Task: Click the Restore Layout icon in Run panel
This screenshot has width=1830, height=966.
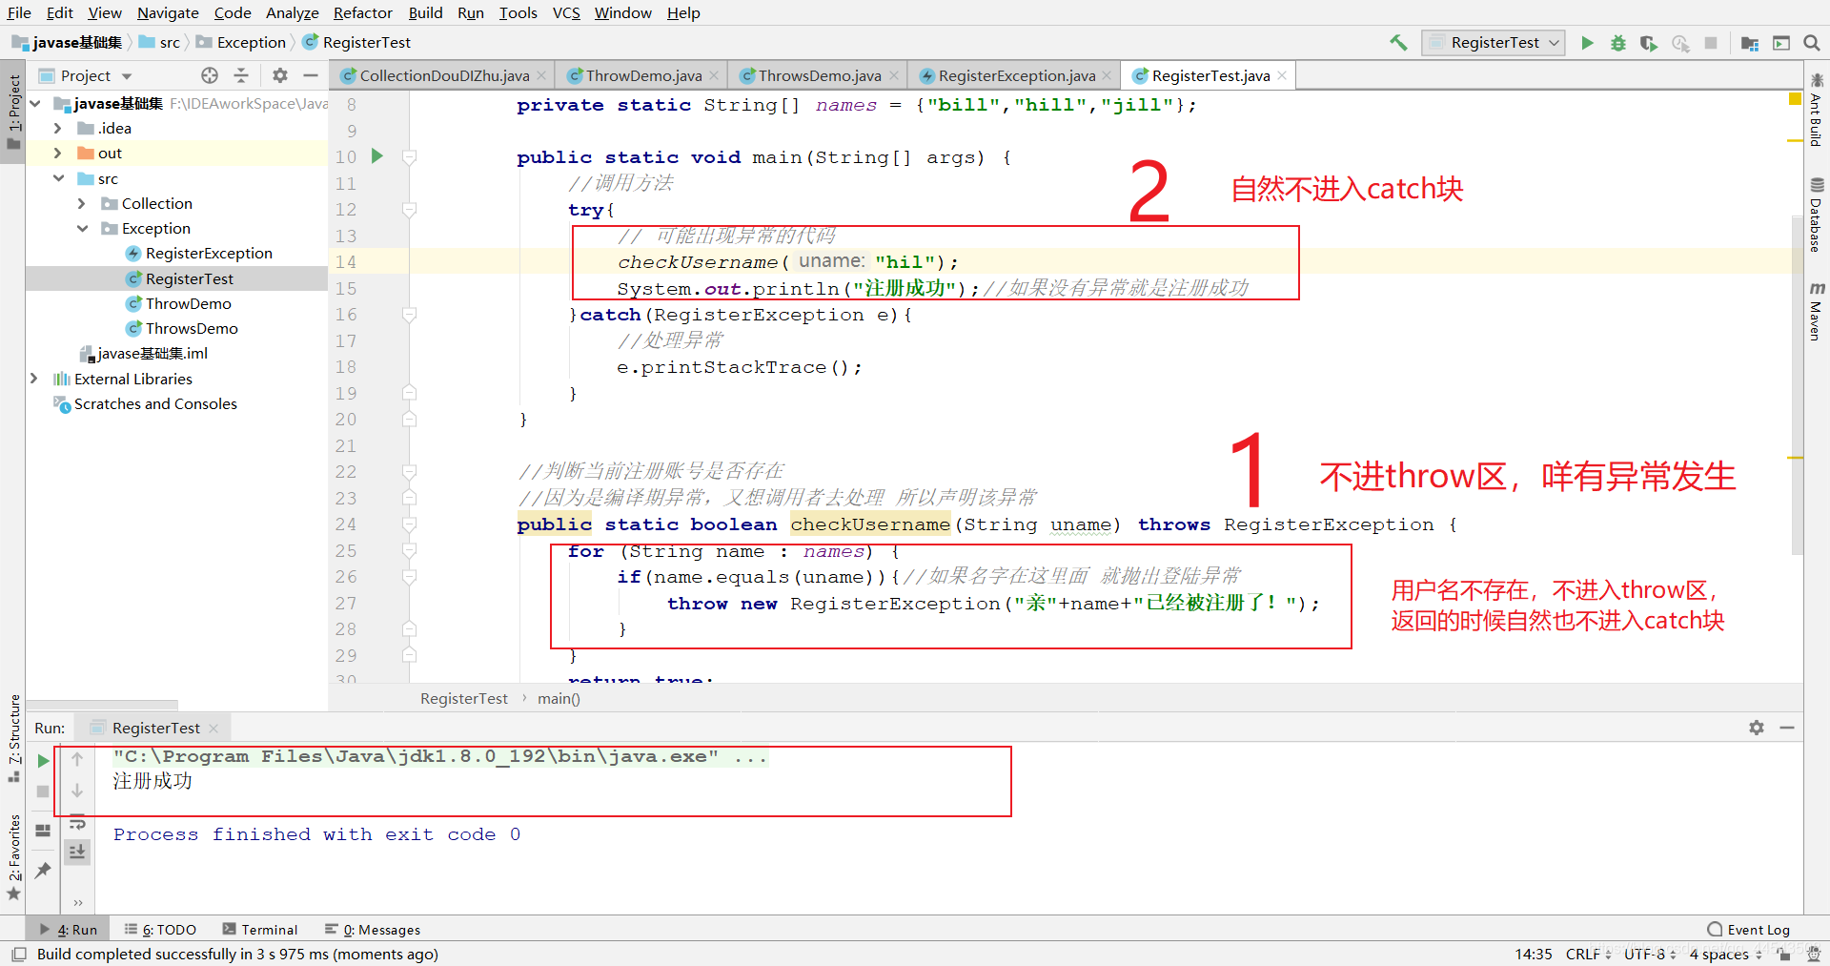Action: [x=43, y=831]
